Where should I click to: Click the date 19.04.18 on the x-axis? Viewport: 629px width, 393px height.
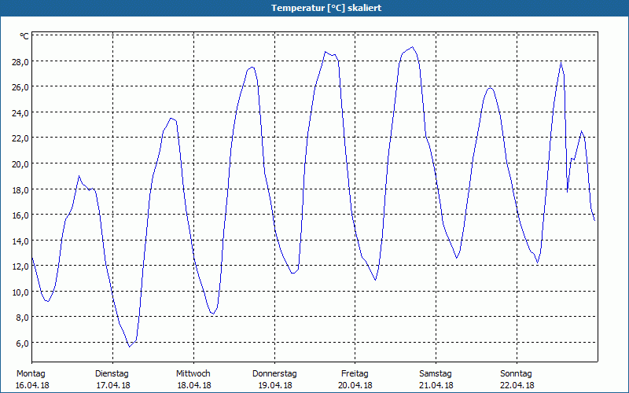point(274,385)
